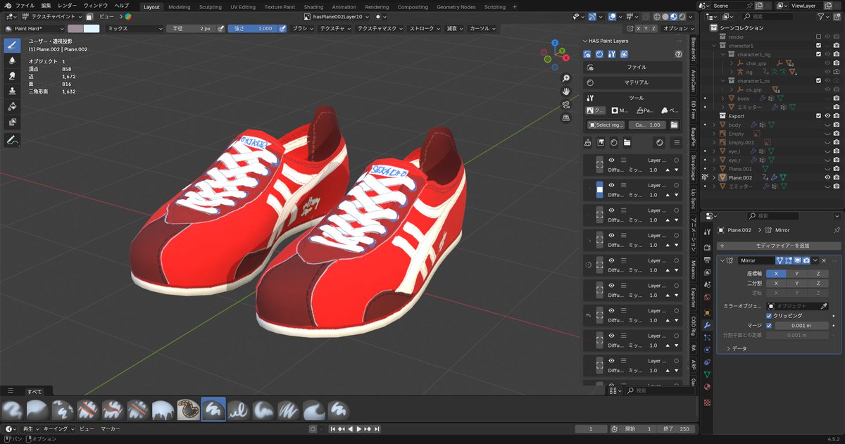
Task: Collapse the HAS Paint Layers panel
Action: point(585,41)
